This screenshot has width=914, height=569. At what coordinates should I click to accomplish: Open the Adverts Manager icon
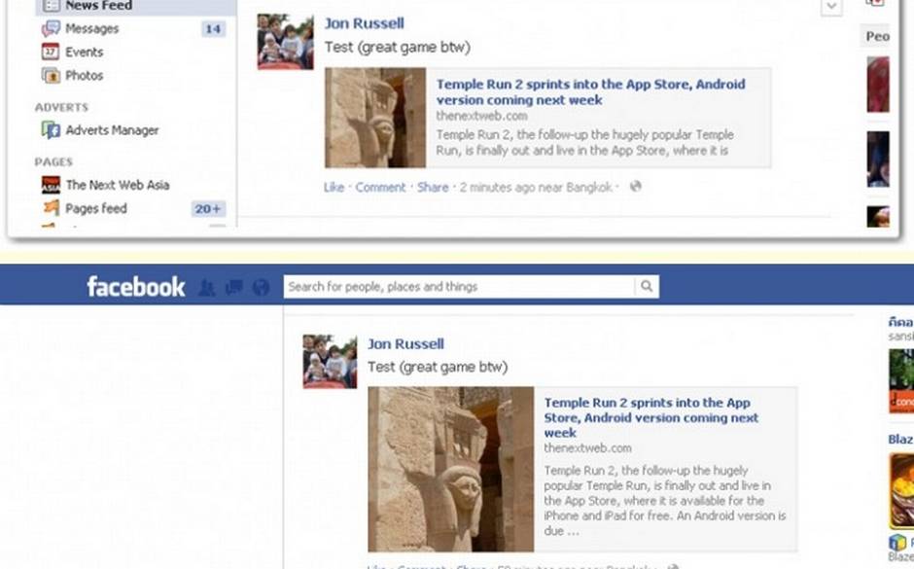51,130
